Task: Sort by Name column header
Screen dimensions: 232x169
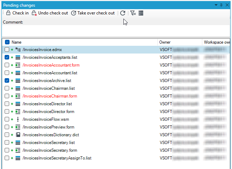Action: pyautogui.click(x=16, y=42)
